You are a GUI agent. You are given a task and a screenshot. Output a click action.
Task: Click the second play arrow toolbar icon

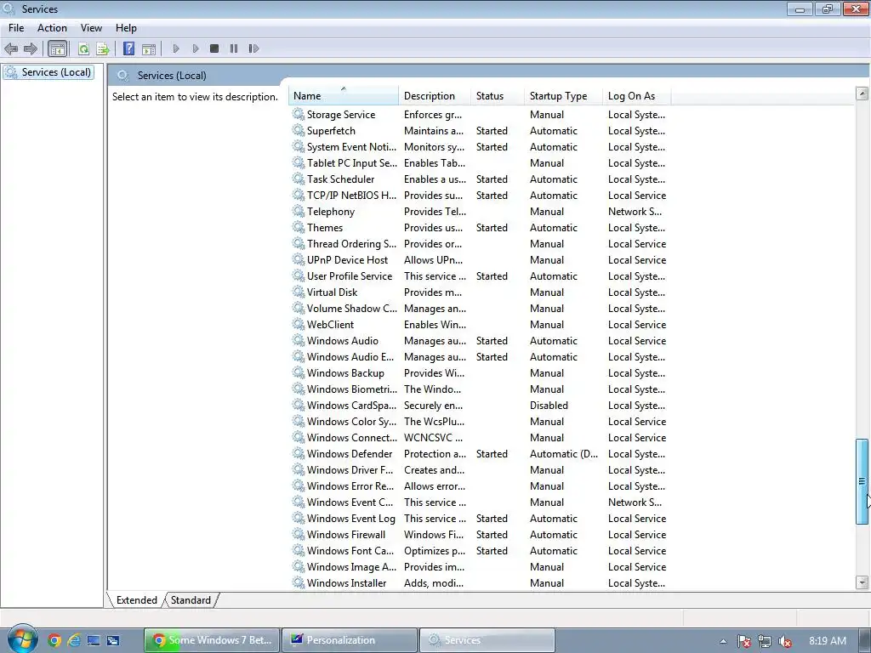coord(196,48)
